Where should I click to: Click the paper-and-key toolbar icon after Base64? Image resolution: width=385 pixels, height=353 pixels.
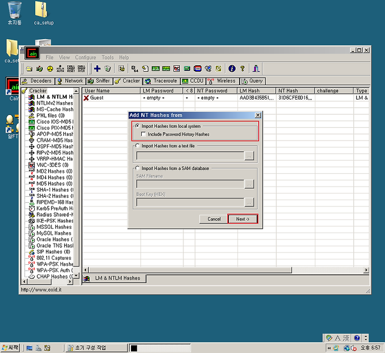(x=145, y=68)
